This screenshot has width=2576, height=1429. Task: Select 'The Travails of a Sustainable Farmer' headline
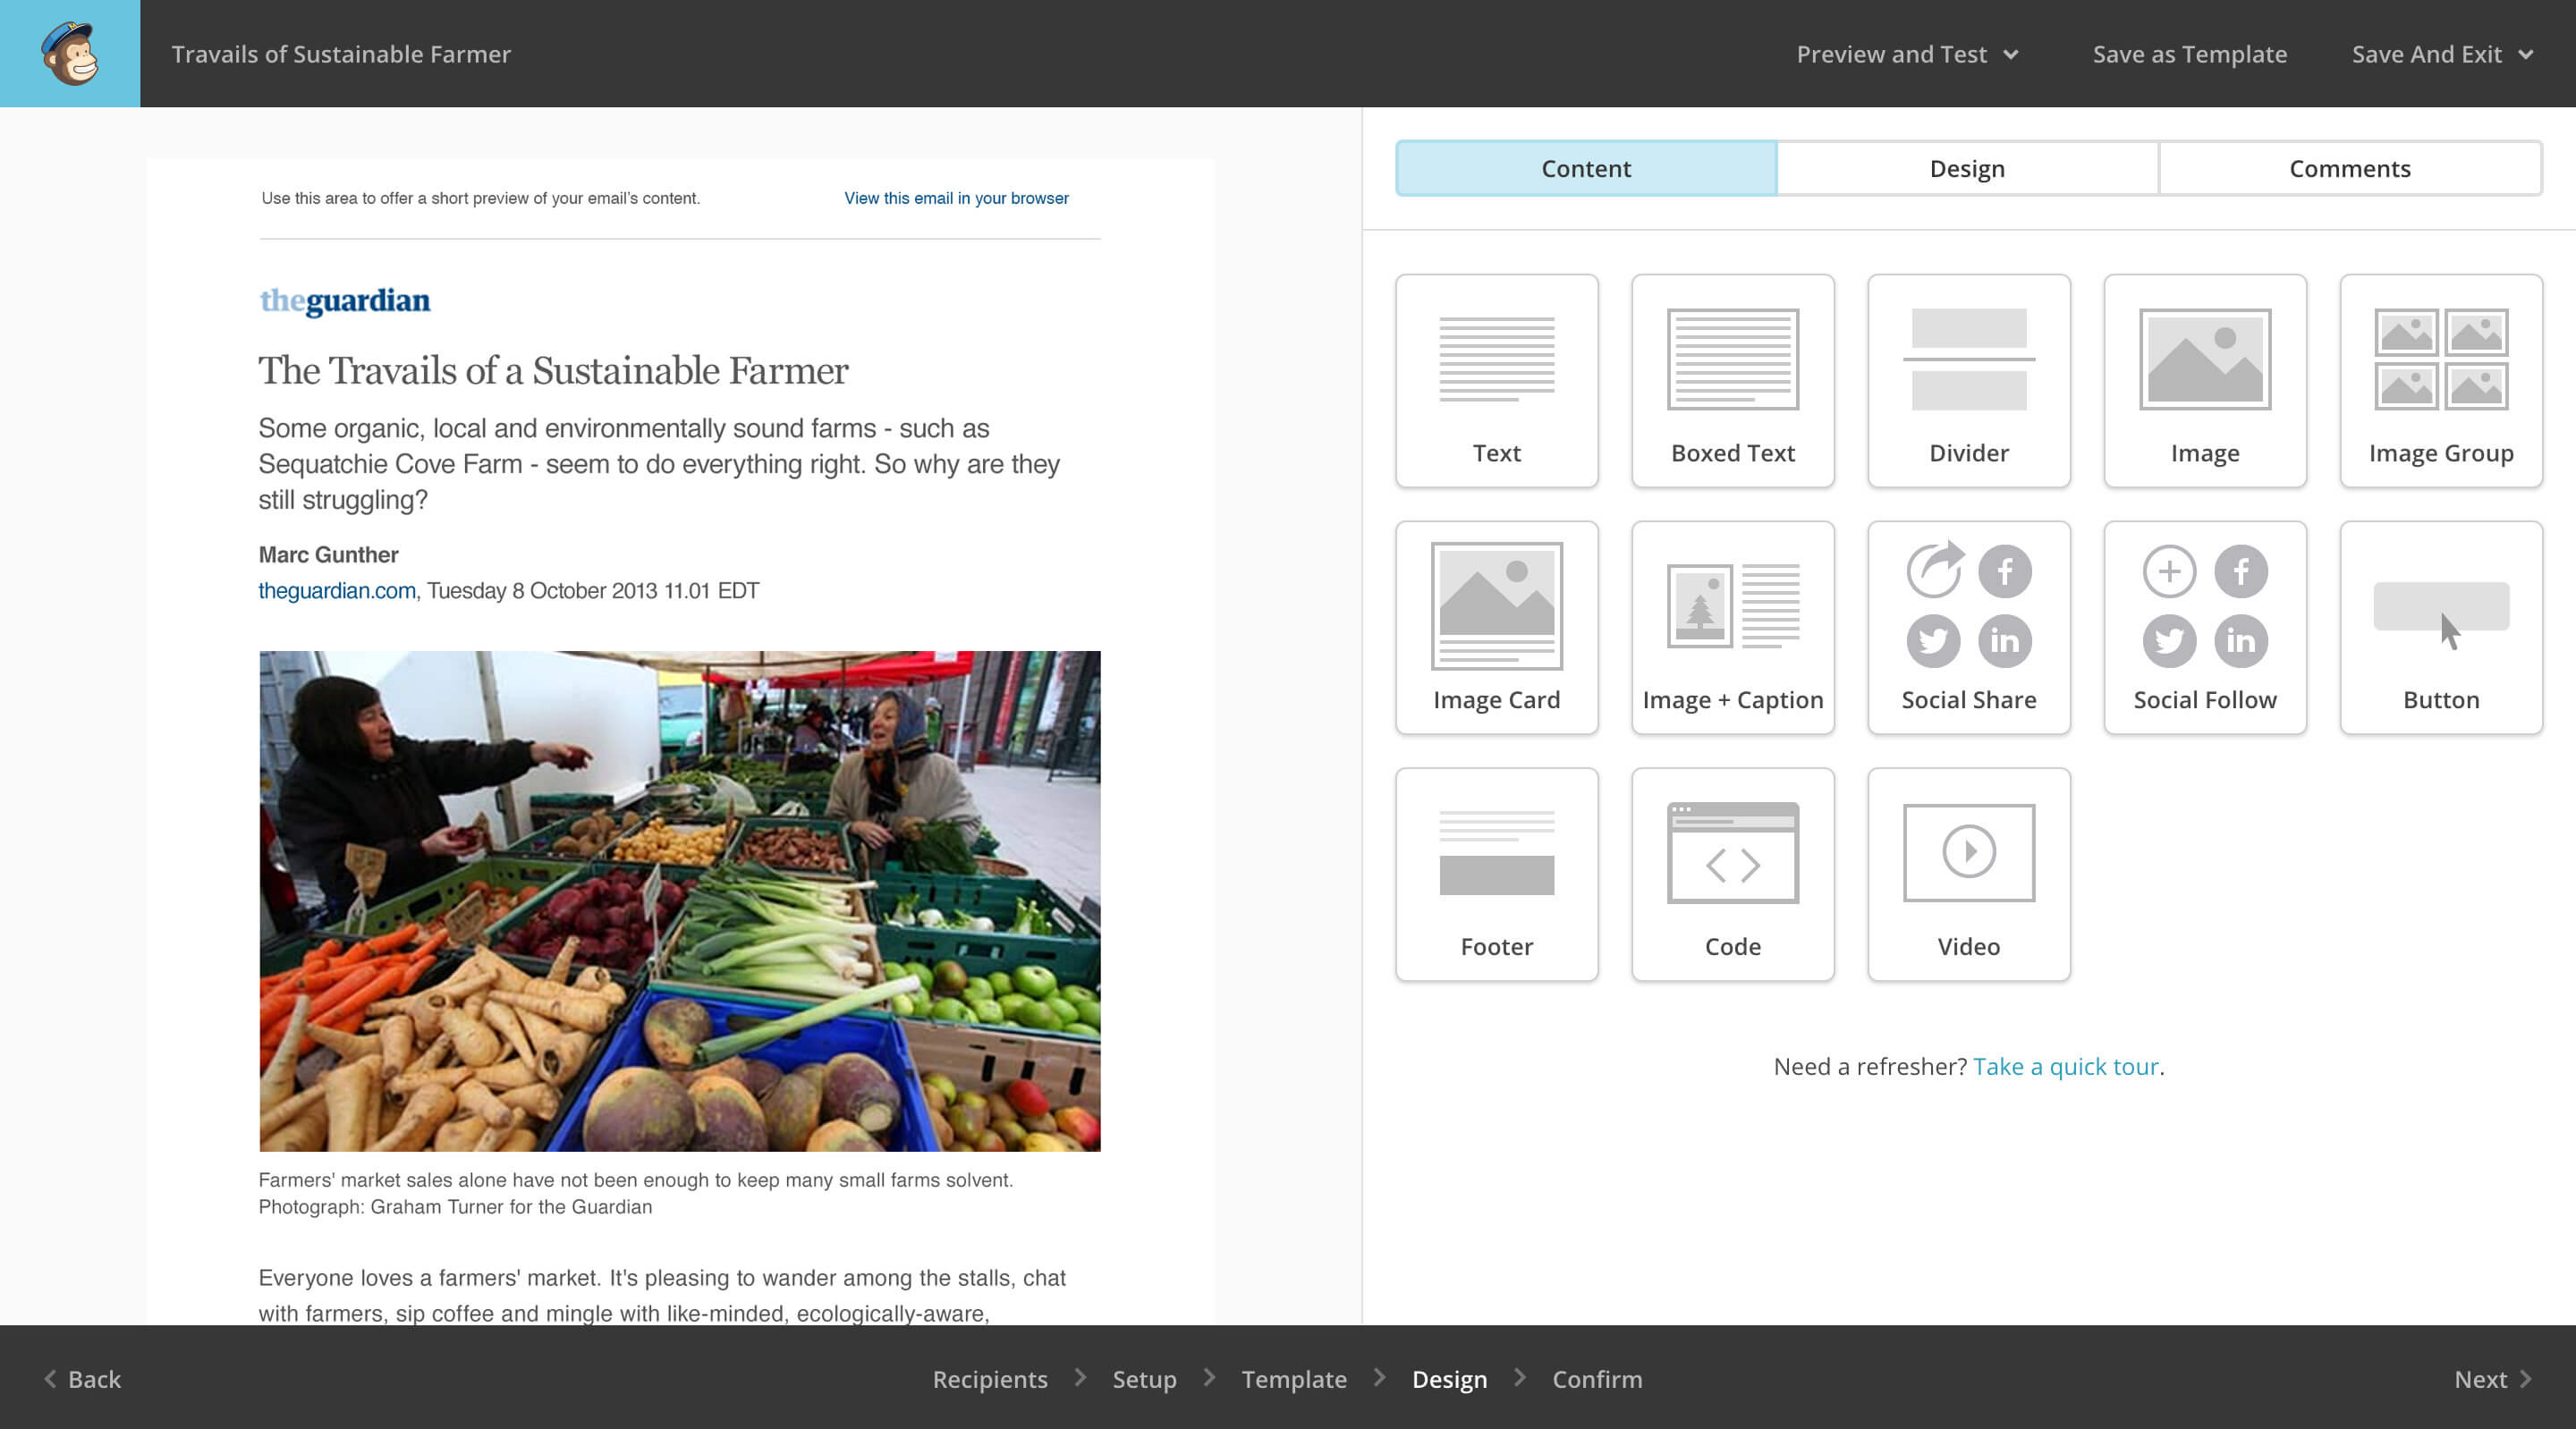pyautogui.click(x=553, y=370)
